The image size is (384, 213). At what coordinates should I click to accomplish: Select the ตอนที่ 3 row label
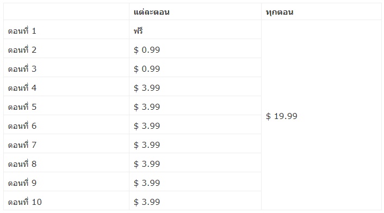22,68
